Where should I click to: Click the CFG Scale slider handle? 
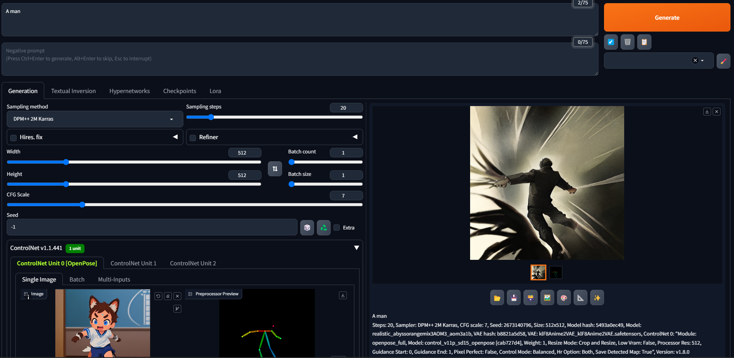(x=82, y=205)
